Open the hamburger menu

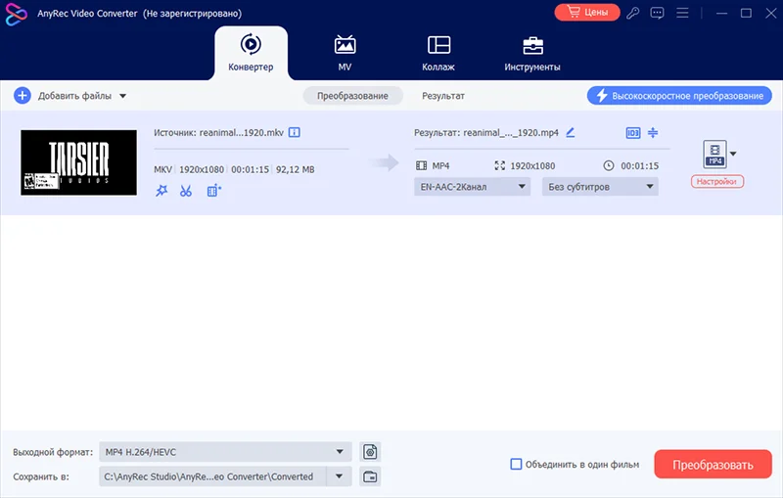pyautogui.click(x=682, y=13)
